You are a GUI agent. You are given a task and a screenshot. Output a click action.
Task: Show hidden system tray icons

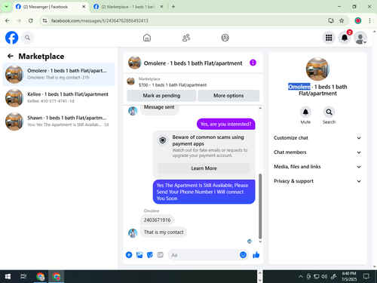coord(300,276)
